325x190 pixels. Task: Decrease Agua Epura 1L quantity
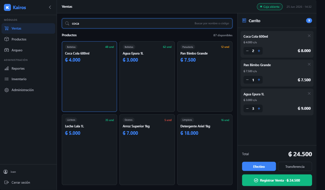[247, 108]
